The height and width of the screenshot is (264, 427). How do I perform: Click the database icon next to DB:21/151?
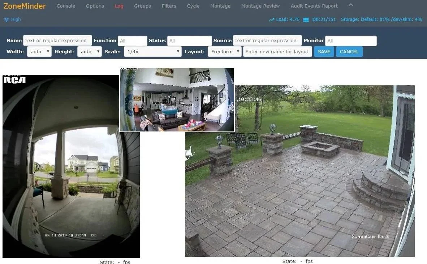point(306,19)
